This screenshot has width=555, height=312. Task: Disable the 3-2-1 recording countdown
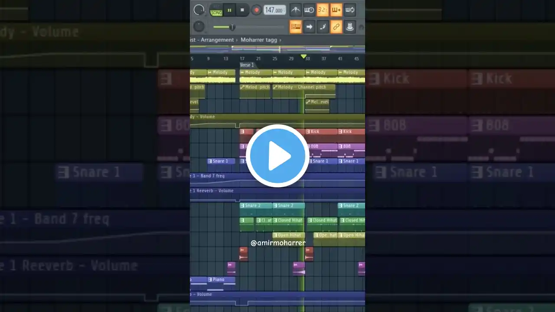click(x=323, y=10)
